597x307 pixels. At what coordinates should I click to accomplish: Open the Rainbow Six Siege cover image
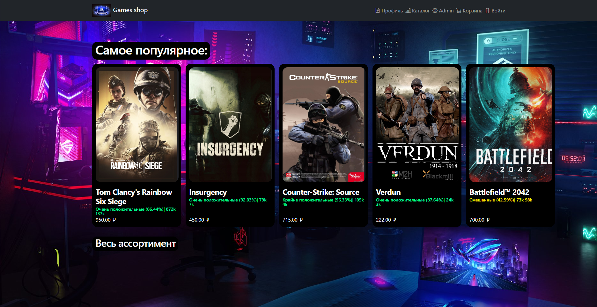point(137,124)
